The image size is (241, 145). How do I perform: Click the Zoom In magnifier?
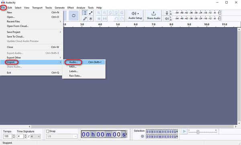tap(99, 13)
